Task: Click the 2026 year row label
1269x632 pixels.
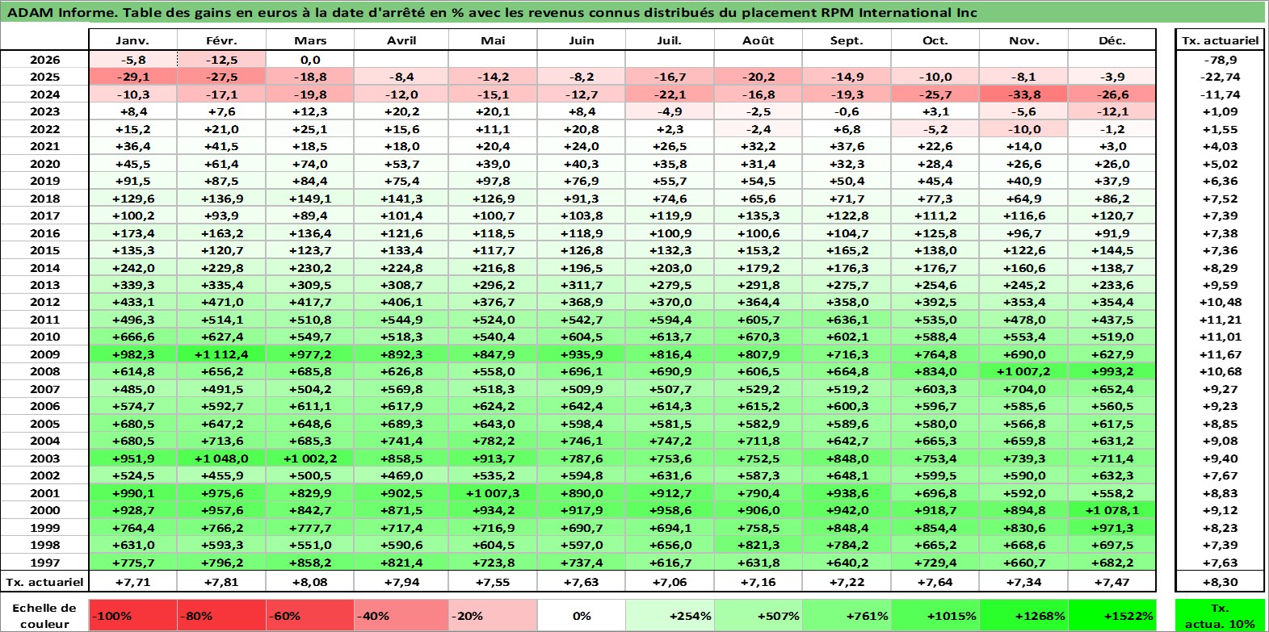Action: pyautogui.click(x=44, y=60)
